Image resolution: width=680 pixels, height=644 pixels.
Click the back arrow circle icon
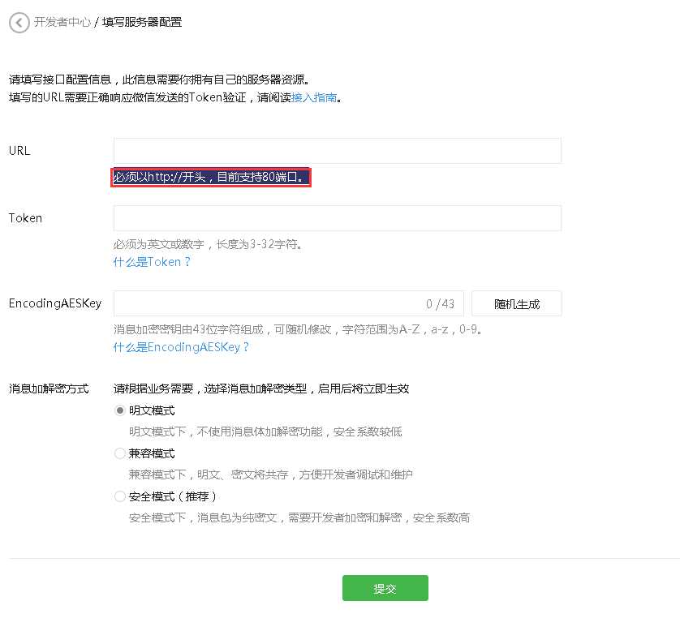point(19,23)
